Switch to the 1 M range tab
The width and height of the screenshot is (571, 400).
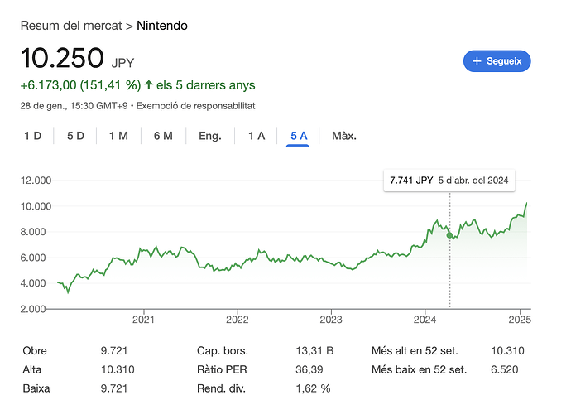[118, 136]
